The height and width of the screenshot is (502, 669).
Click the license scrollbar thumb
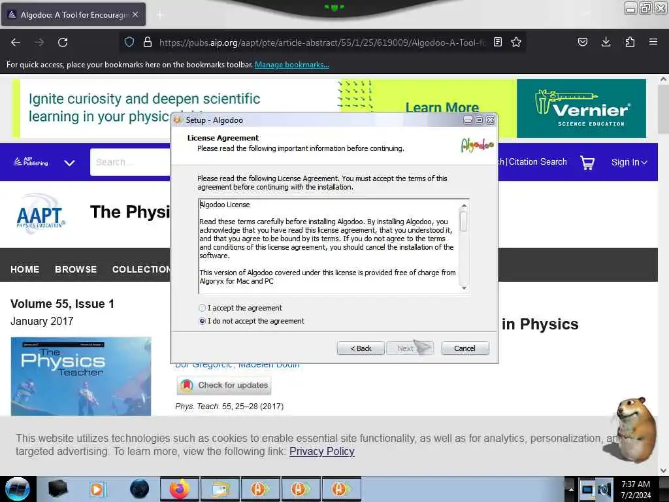pos(464,221)
